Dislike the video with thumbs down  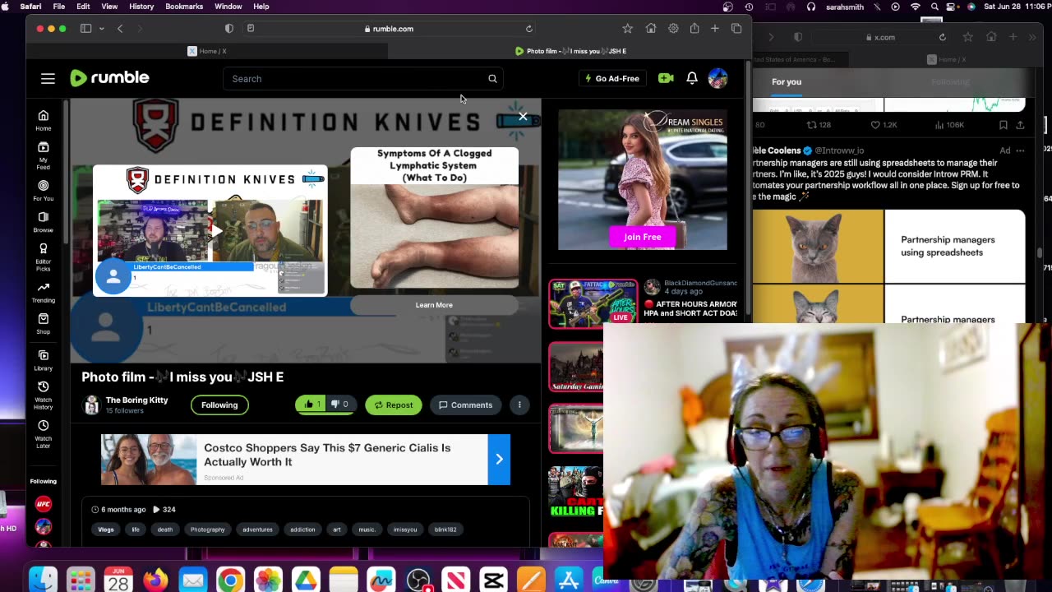click(340, 405)
